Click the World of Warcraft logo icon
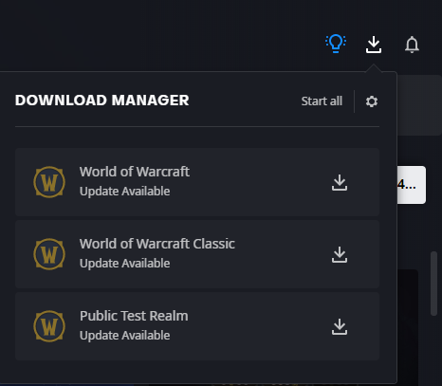 tap(49, 182)
